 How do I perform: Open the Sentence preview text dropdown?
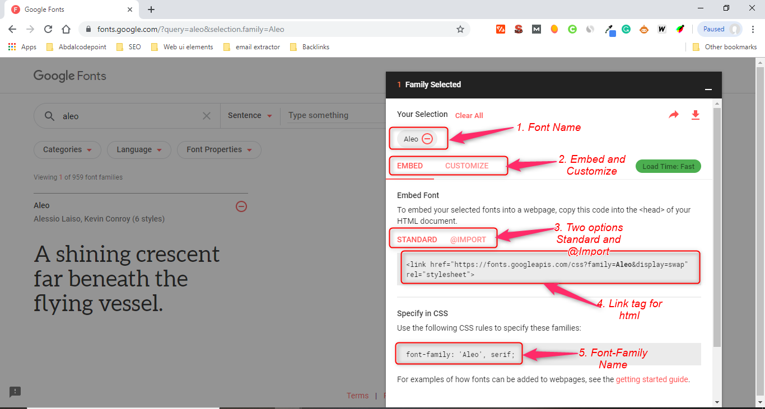[250, 116]
